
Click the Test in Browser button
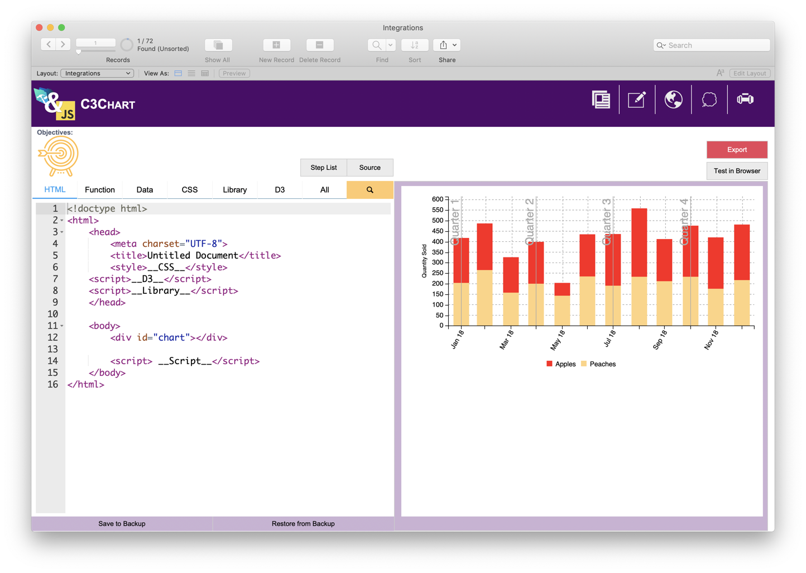[736, 171]
